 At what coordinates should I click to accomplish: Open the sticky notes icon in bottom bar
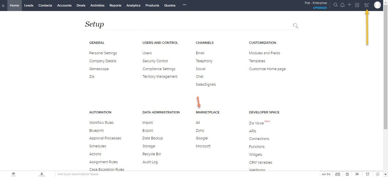tap(347, 174)
